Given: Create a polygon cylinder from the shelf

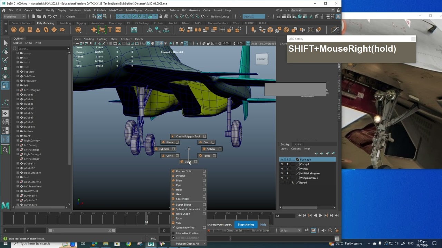Looking at the screenshot, I should [x=30, y=30].
